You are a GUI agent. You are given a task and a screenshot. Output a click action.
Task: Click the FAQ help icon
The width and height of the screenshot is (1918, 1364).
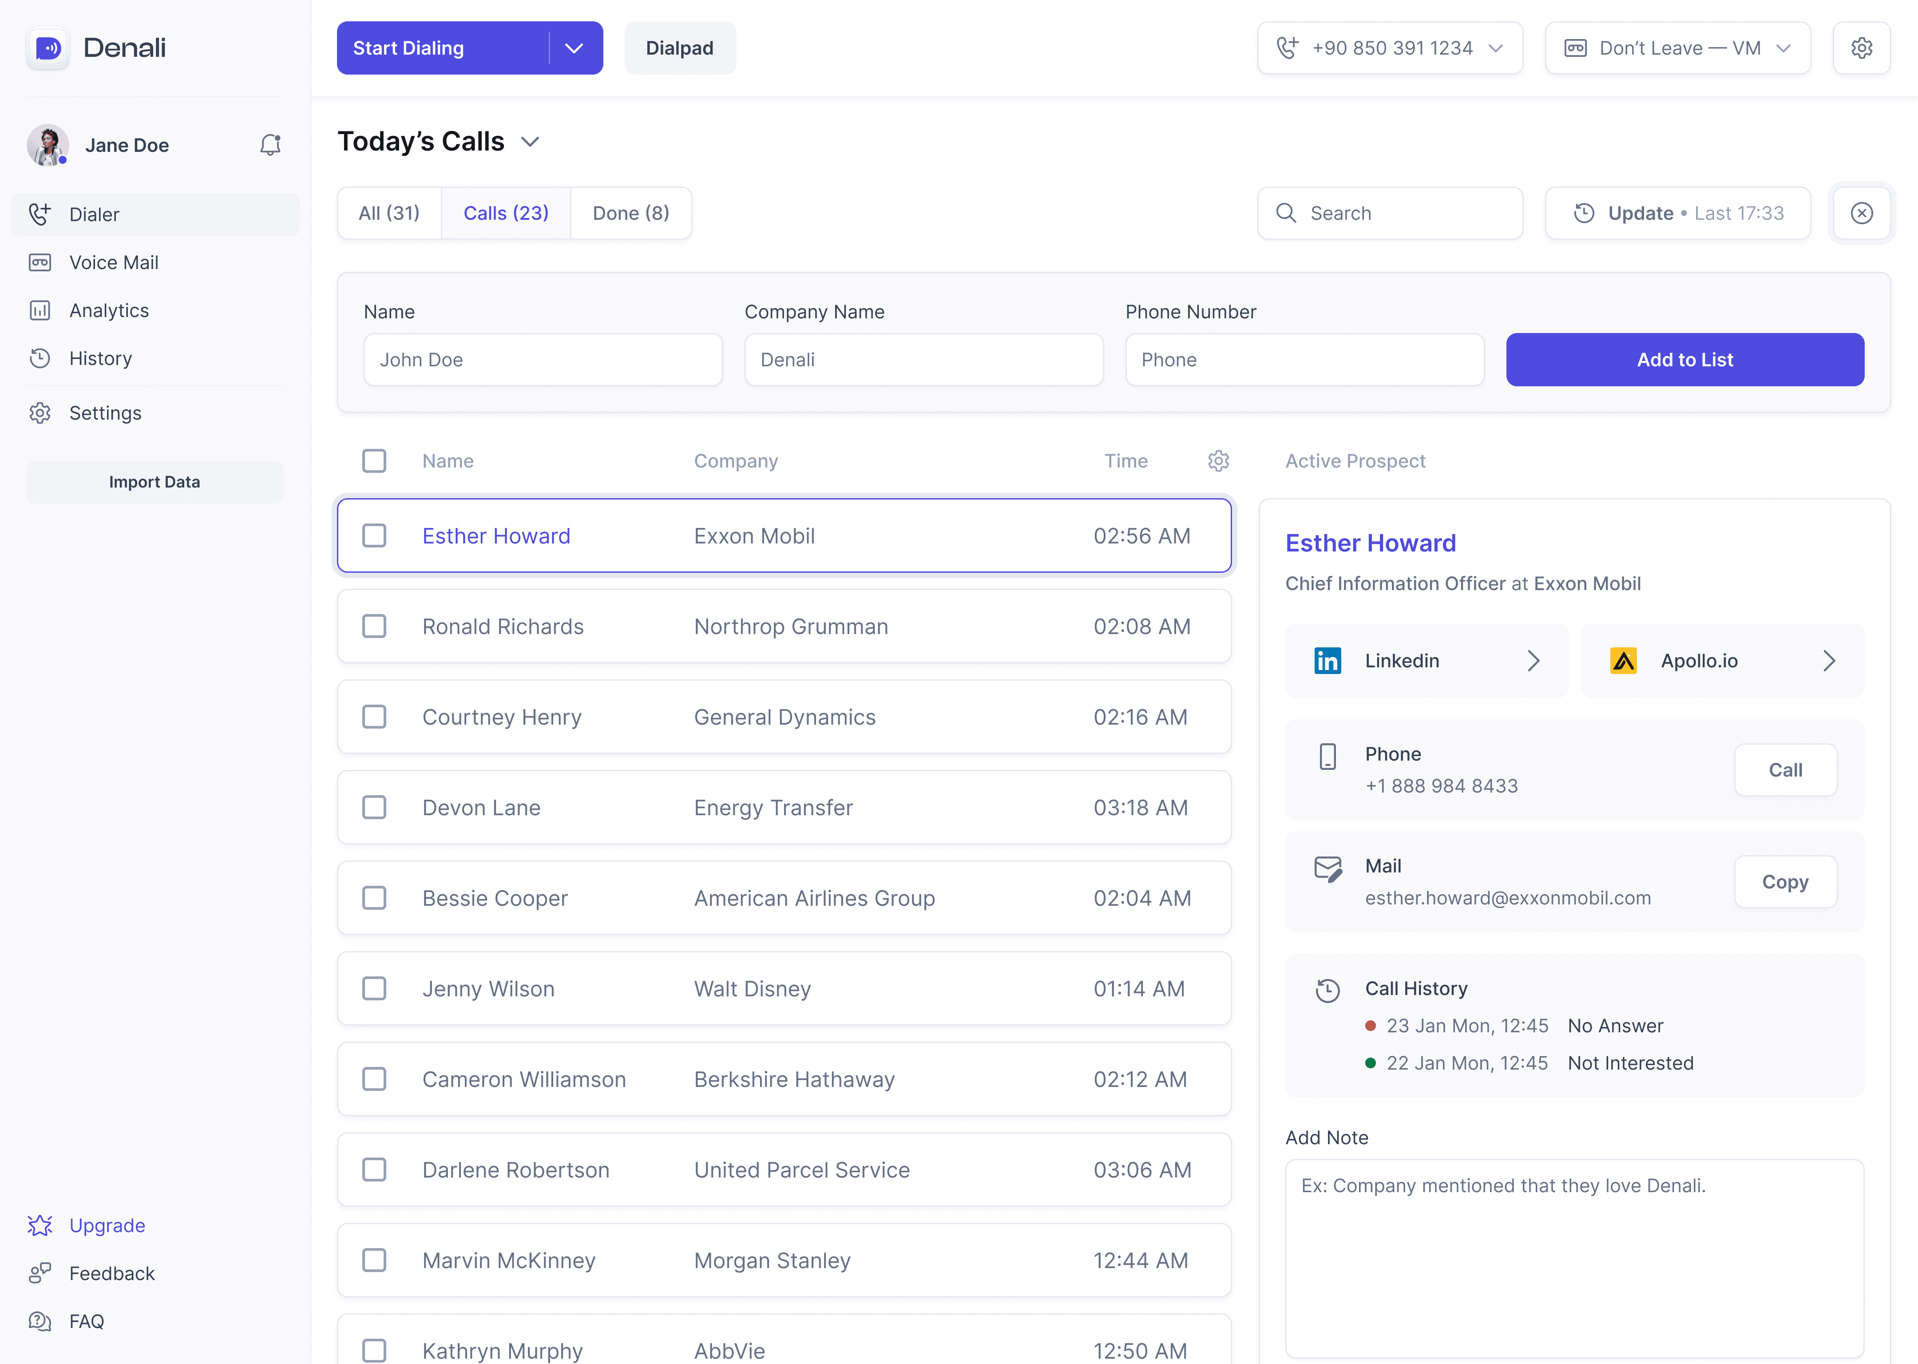pos(40,1321)
